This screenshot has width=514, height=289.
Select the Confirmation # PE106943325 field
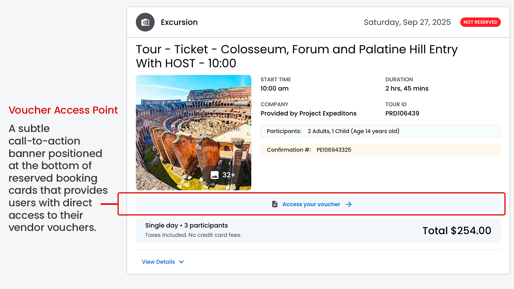click(x=380, y=150)
